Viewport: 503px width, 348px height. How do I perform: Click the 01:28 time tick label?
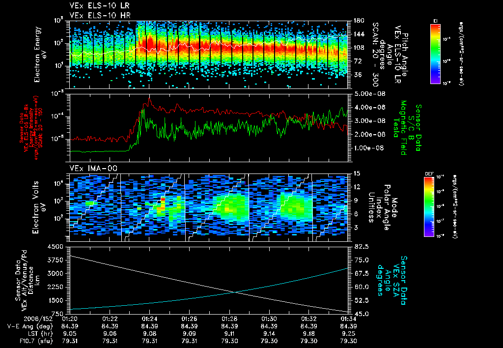(229, 319)
